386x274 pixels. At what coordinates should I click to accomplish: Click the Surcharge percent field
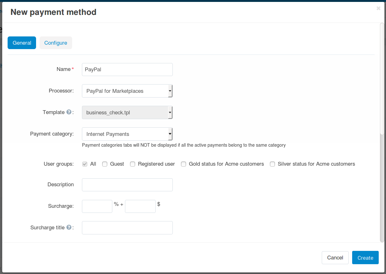tap(97, 206)
